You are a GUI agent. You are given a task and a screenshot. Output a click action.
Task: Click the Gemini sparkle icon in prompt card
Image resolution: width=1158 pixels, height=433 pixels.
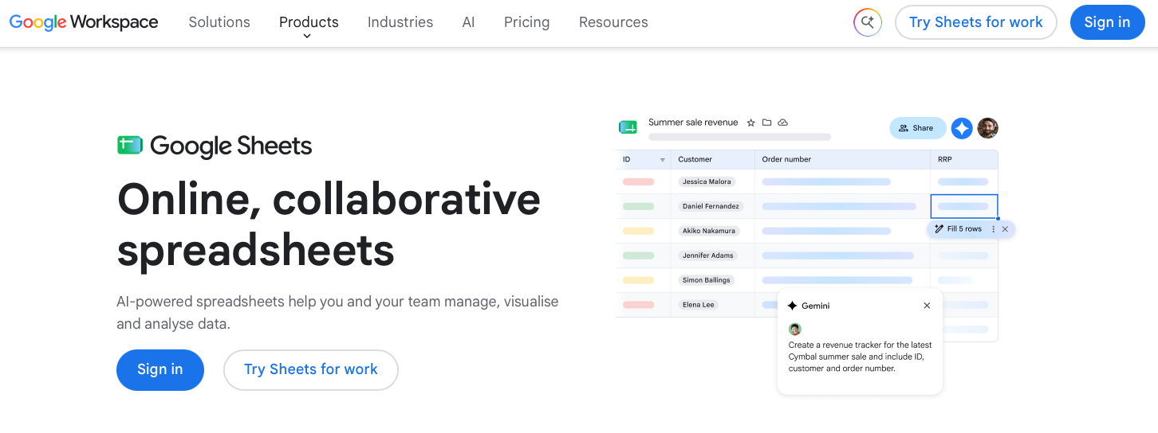pos(792,306)
